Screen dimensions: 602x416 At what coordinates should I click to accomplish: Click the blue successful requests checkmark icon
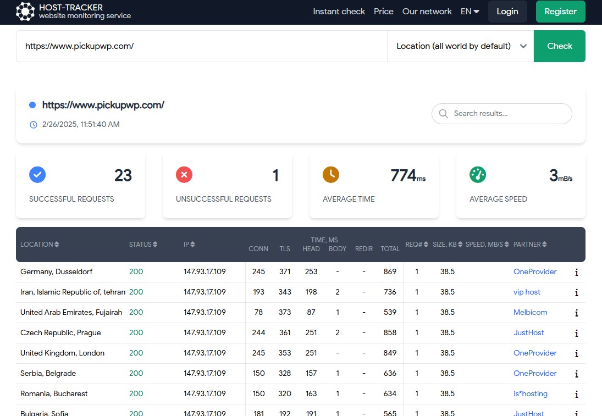click(37, 175)
